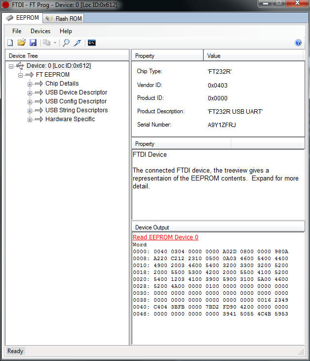
Task: Click the resize grip in status bar
Action: 301,352
